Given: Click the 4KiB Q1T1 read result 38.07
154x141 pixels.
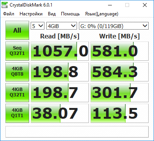Looking at the screenshot, I should pyautogui.click(x=60, y=113).
